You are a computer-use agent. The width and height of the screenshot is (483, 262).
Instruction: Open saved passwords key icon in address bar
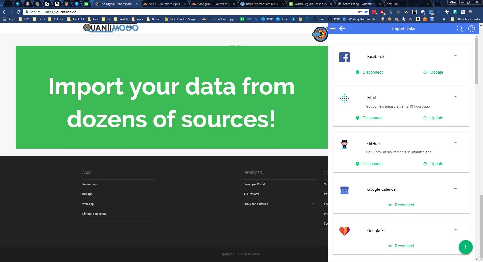point(360,12)
